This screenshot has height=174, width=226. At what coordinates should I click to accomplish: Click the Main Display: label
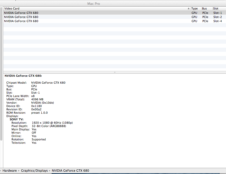pyautogui.click(x=21, y=129)
